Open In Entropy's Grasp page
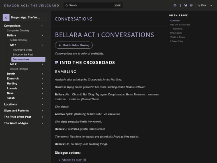 point(23,50)
